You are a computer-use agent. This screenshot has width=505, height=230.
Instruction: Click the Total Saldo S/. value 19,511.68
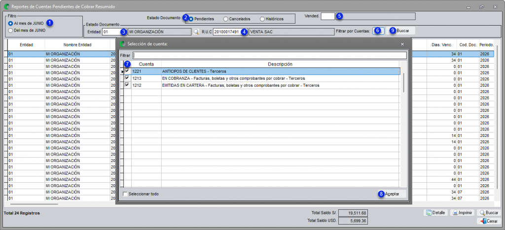click(353, 213)
